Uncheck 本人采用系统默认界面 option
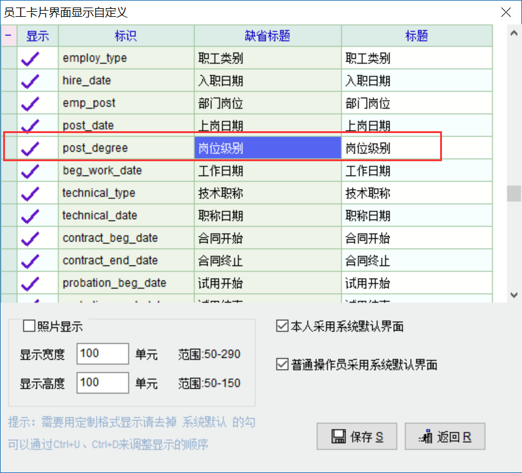522x473 pixels. click(282, 326)
